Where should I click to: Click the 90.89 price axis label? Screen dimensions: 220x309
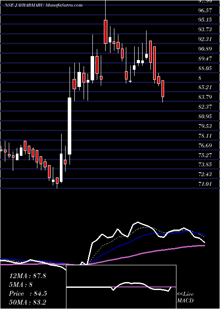pos(205,49)
